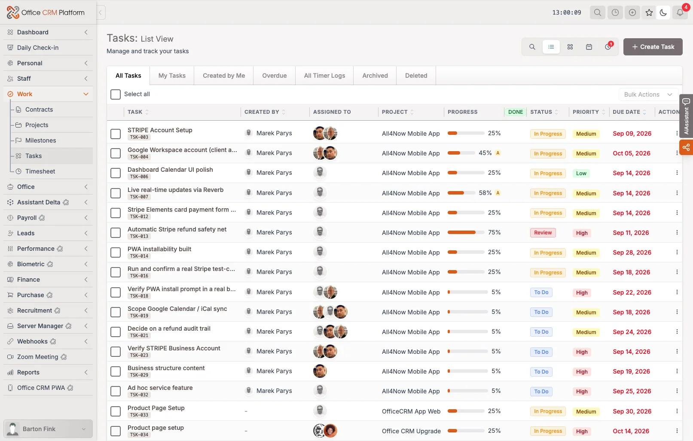Switch to the calendar view icon

589,47
